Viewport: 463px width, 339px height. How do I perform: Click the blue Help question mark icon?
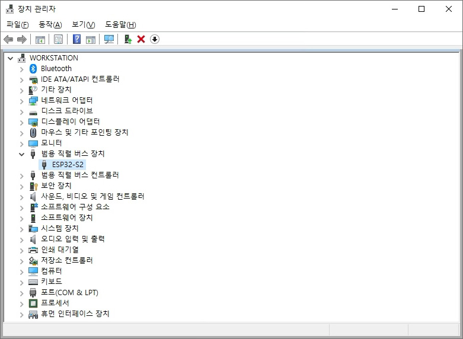(77, 39)
